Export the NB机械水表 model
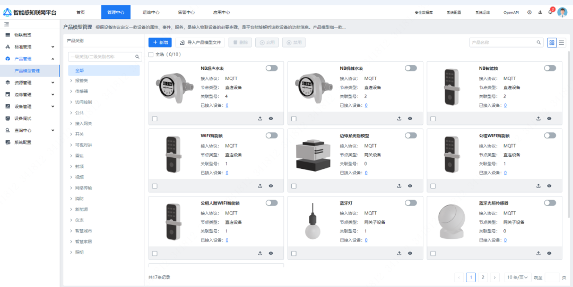This screenshot has height=287, width=573. click(x=400, y=119)
